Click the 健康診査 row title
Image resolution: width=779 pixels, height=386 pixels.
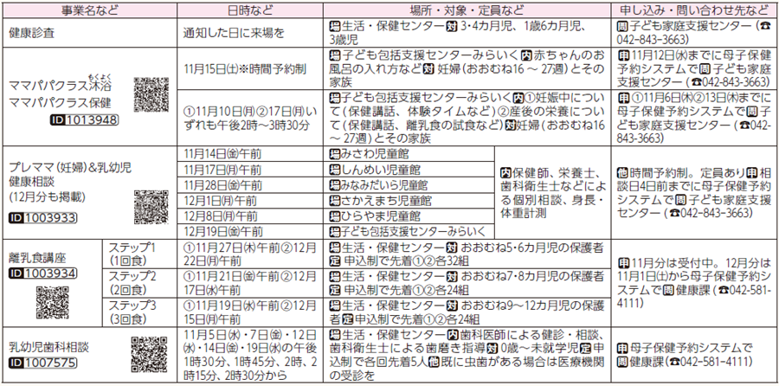pyautogui.click(x=34, y=32)
